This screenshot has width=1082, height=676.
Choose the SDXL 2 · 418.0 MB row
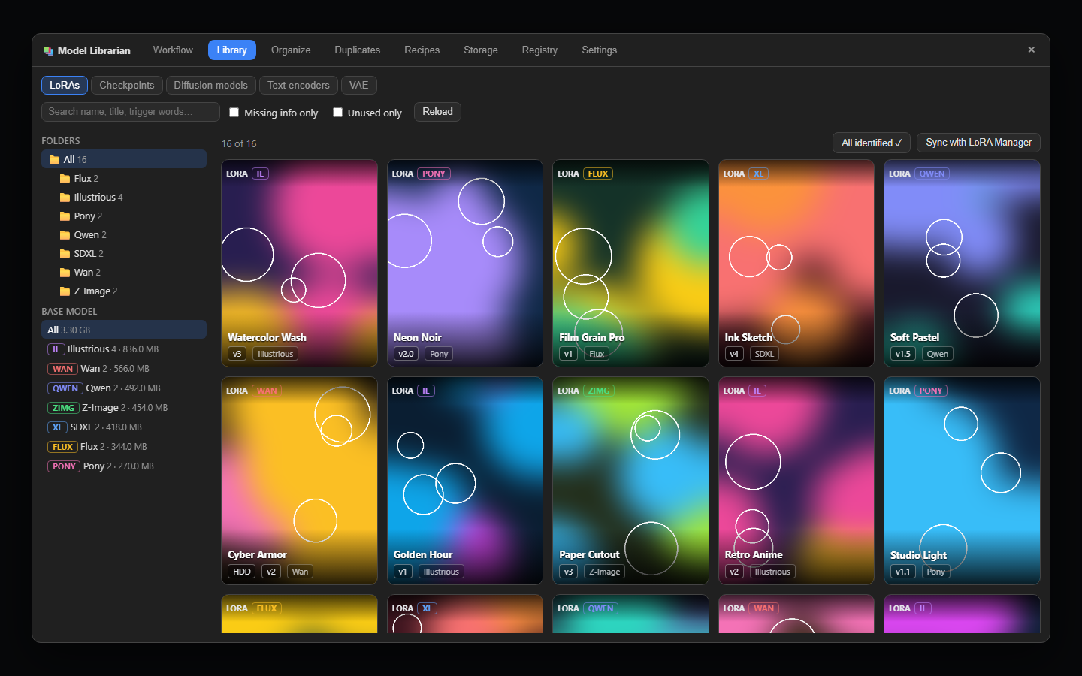click(x=124, y=427)
